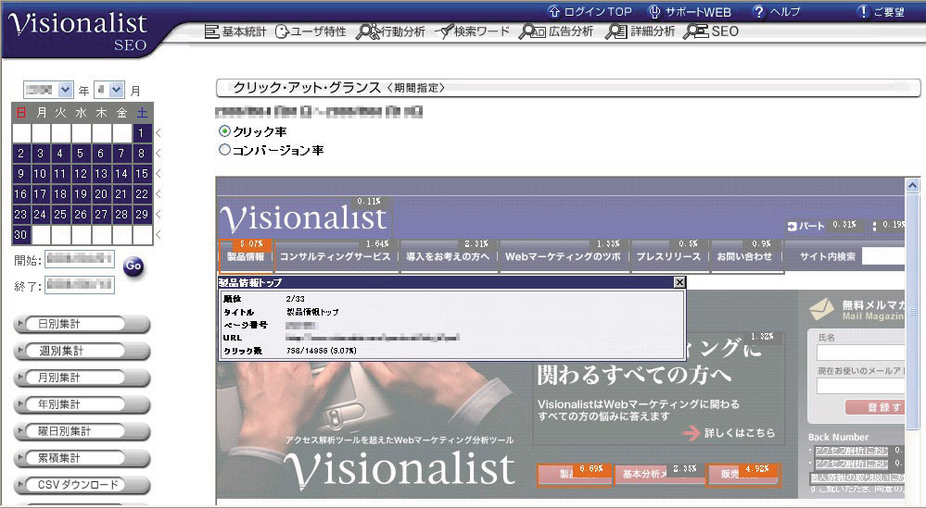Expand 日別集計 sidebar item
This screenshot has height=508, width=926.
tap(82, 324)
